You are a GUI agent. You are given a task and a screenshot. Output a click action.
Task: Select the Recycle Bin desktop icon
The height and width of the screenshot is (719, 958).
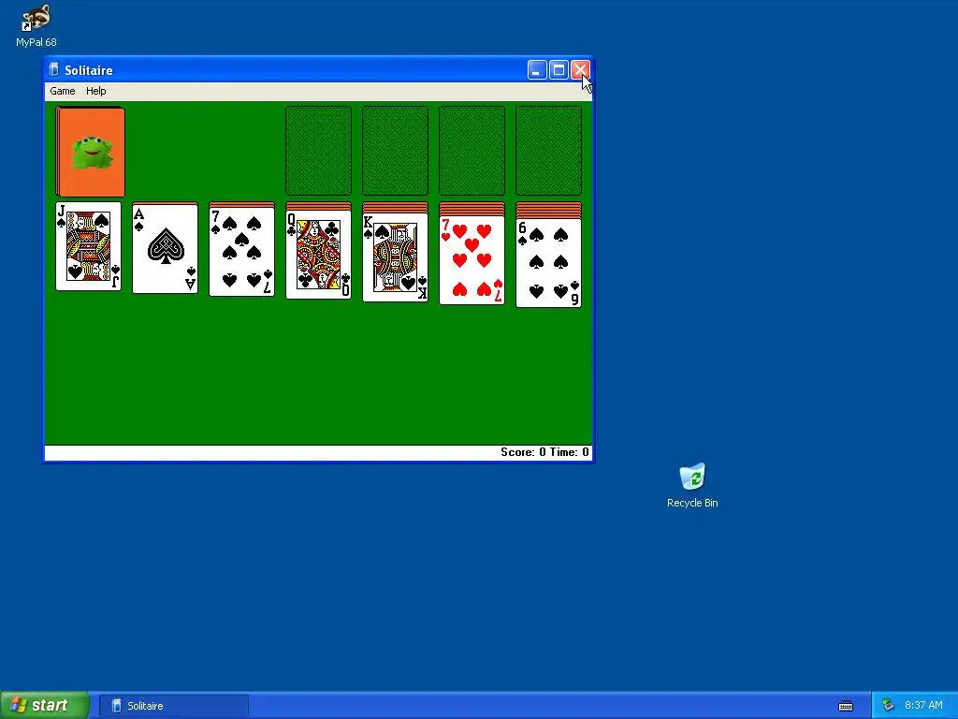tap(692, 486)
